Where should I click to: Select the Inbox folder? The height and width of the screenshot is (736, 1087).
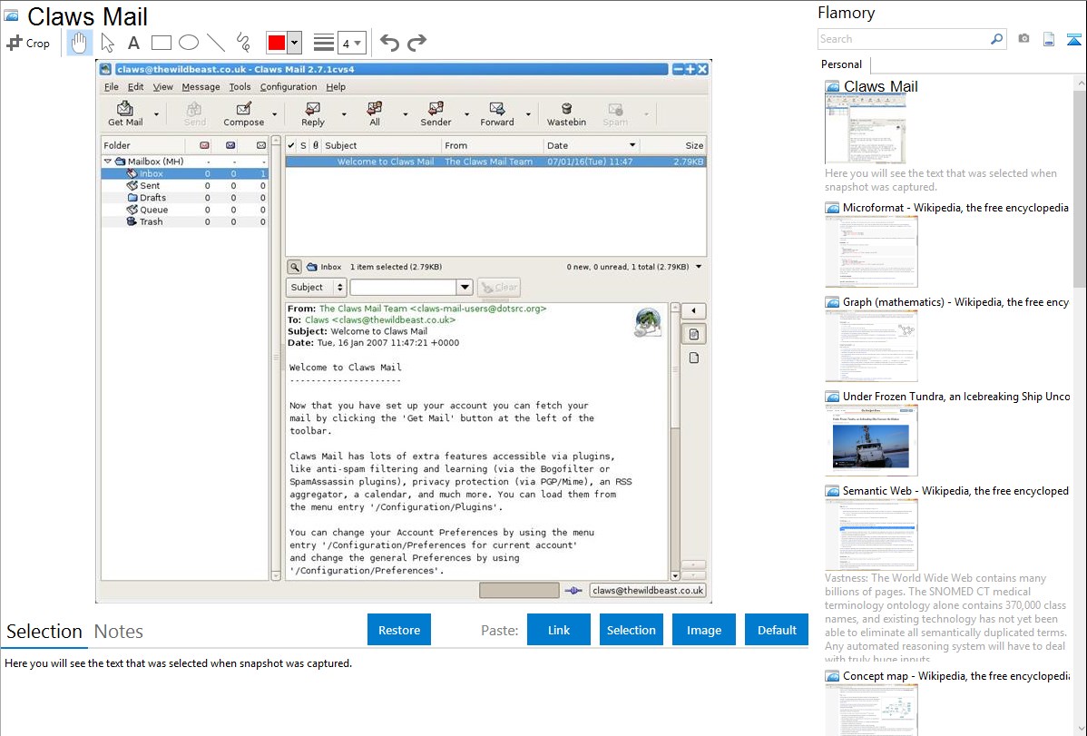tap(184, 173)
